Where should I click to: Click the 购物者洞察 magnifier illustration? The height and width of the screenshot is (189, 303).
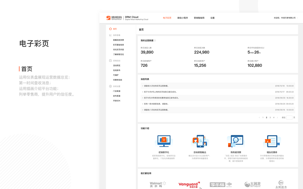pyautogui.click(x=236, y=141)
